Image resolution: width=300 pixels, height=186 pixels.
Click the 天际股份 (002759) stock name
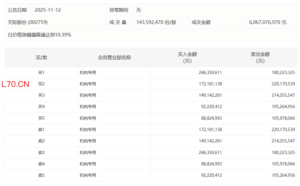click(x=27, y=22)
